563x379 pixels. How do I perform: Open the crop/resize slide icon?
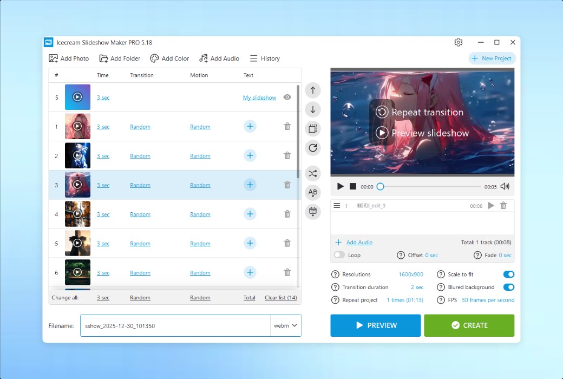[312, 128]
